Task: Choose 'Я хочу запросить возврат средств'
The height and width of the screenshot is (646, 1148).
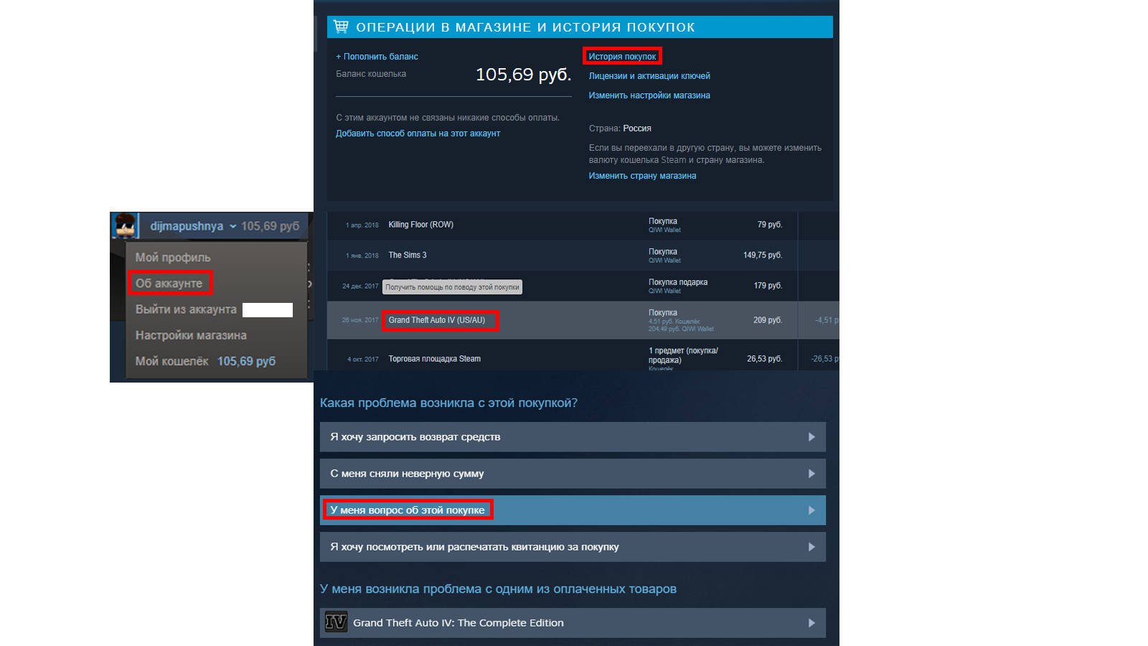Action: pos(573,436)
